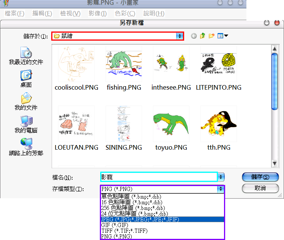
Task: Choose 256 色點陣圖 format option
Action: 162,208
